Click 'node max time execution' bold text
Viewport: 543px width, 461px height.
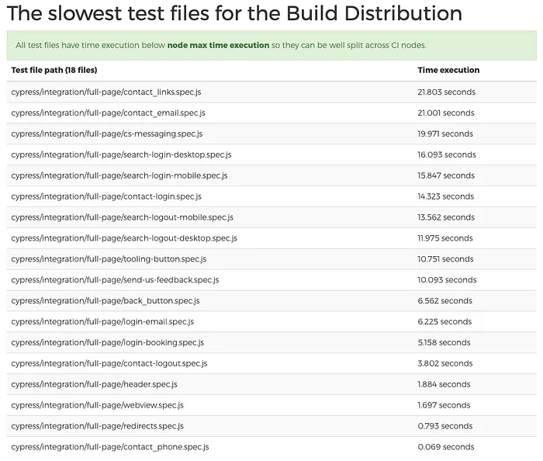pyautogui.click(x=218, y=45)
